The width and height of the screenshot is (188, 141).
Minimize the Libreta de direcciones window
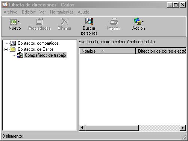pyautogui.click(x=170, y=5)
